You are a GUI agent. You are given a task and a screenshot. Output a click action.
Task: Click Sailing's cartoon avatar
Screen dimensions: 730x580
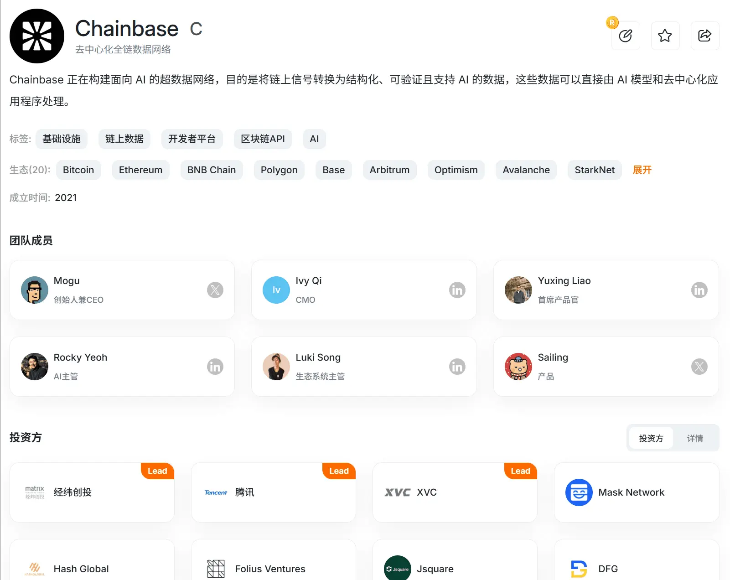coord(518,367)
